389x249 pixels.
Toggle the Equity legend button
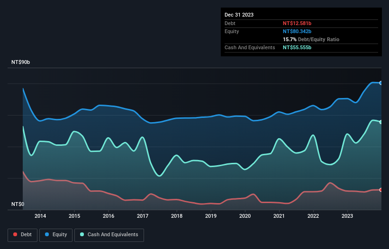coord(56,235)
